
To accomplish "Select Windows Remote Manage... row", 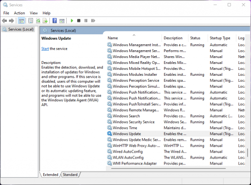I will point(175,110).
